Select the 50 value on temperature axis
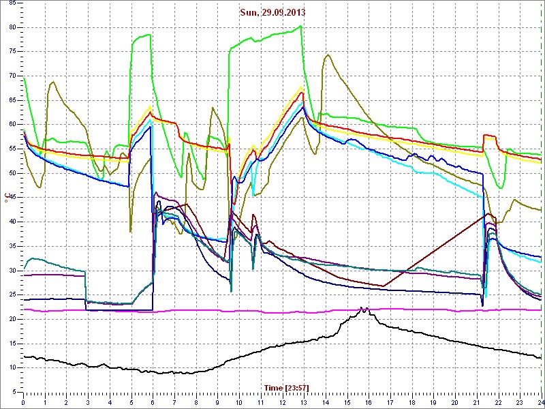The width and height of the screenshot is (545, 409). pos(12,174)
